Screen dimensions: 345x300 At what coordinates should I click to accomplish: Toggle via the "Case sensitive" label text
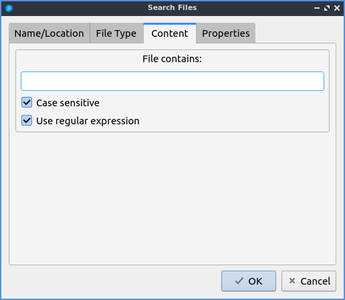68,103
